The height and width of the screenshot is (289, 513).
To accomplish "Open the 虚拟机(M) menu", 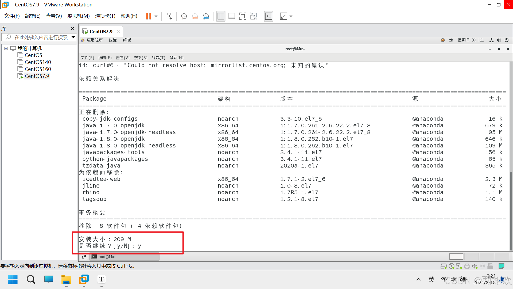I will (x=78, y=16).
